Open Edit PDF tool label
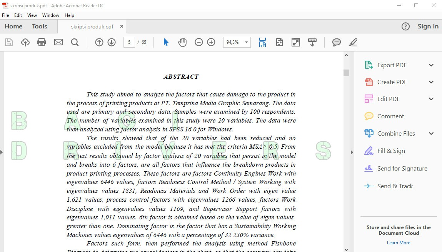Image resolution: width=442 pixels, height=252 pixels. (389, 99)
